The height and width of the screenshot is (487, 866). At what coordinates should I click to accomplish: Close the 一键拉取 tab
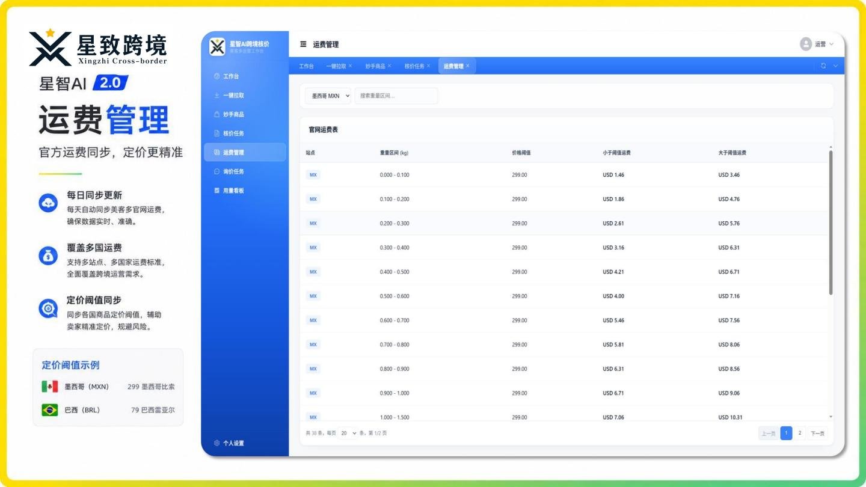350,66
